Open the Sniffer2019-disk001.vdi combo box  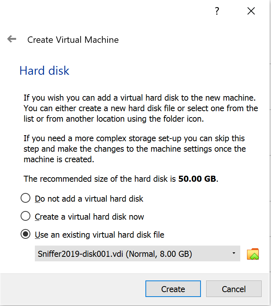[x=137, y=253]
